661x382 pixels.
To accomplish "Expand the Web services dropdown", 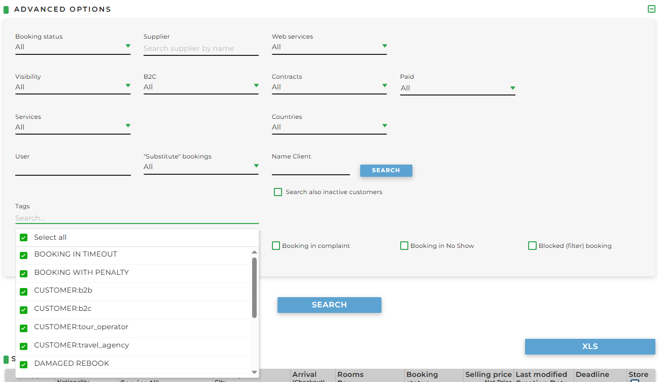I will coord(329,47).
